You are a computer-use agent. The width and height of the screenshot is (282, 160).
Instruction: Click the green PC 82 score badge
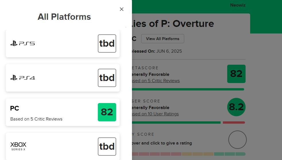pyautogui.click(x=107, y=112)
